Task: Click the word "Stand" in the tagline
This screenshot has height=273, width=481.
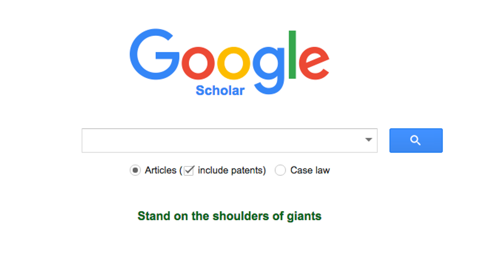Action: point(152,216)
